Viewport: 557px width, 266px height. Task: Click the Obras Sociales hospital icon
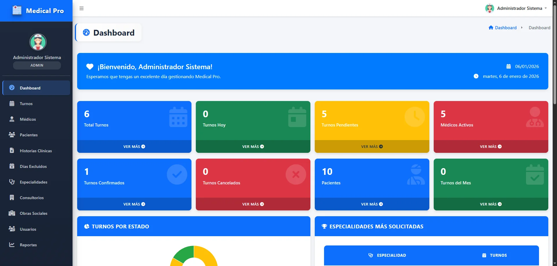(12, 213)
